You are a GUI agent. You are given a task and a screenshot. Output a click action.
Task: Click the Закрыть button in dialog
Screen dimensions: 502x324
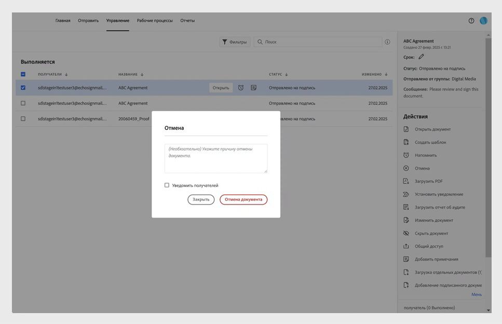click(201, 199)
